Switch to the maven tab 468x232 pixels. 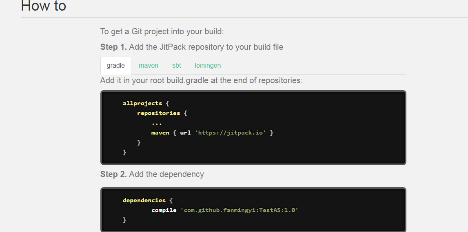(149, 66)
